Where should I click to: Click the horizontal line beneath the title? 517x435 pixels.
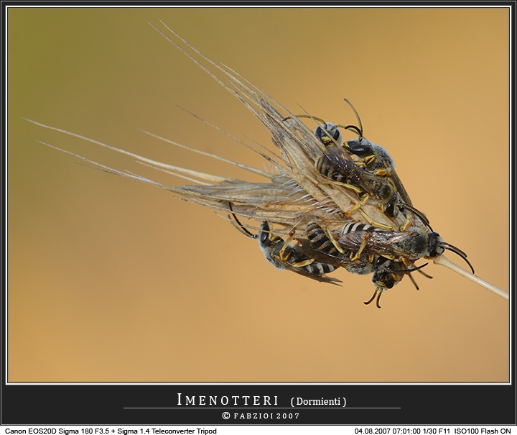(x=262, y=408)
